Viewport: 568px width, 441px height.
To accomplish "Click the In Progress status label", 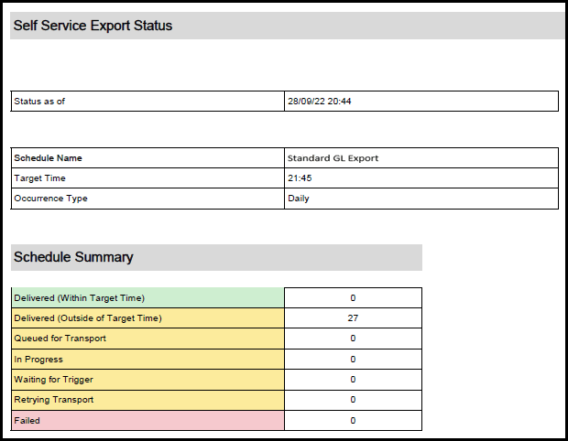I will 38,359.
